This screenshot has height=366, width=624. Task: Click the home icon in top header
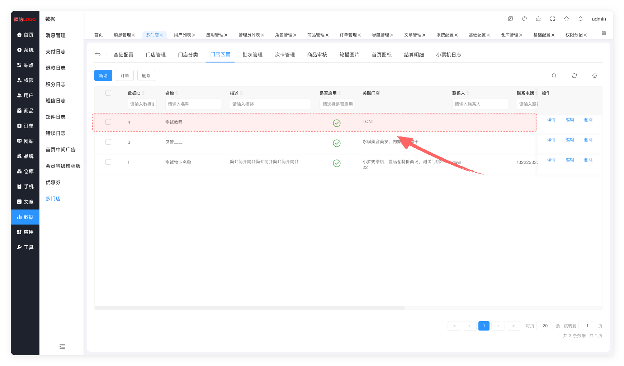[x=566, y=19]
